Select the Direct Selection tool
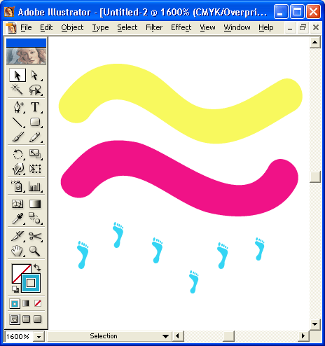Viewport: 325px width, 346px height. click(x=34, y=75)
